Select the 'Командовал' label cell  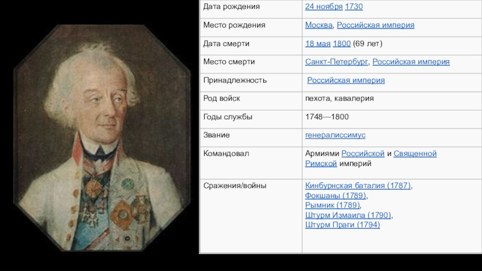point(251,163)
